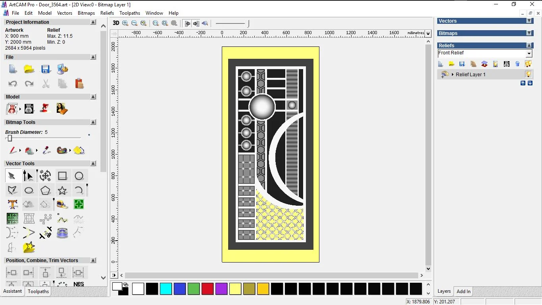Toggle the linked primary/secondary colour icon
Screen dimensions: 542x305
(x=126, y=285)
